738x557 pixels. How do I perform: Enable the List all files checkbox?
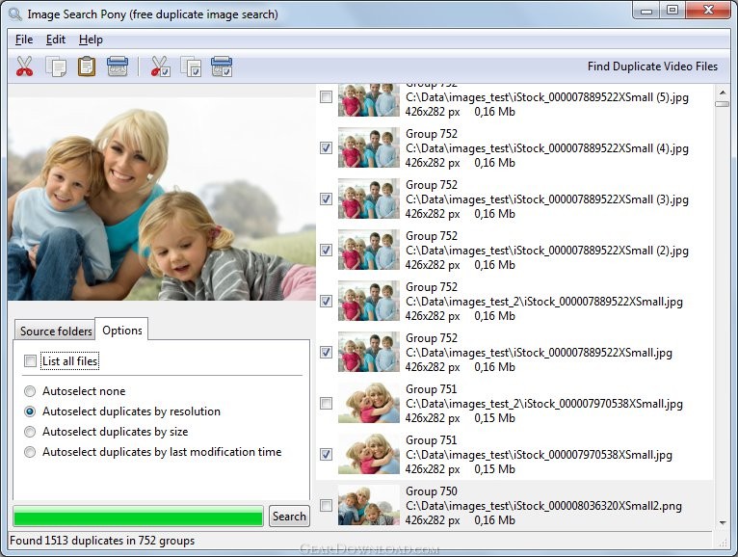click(x=30, y=361)
